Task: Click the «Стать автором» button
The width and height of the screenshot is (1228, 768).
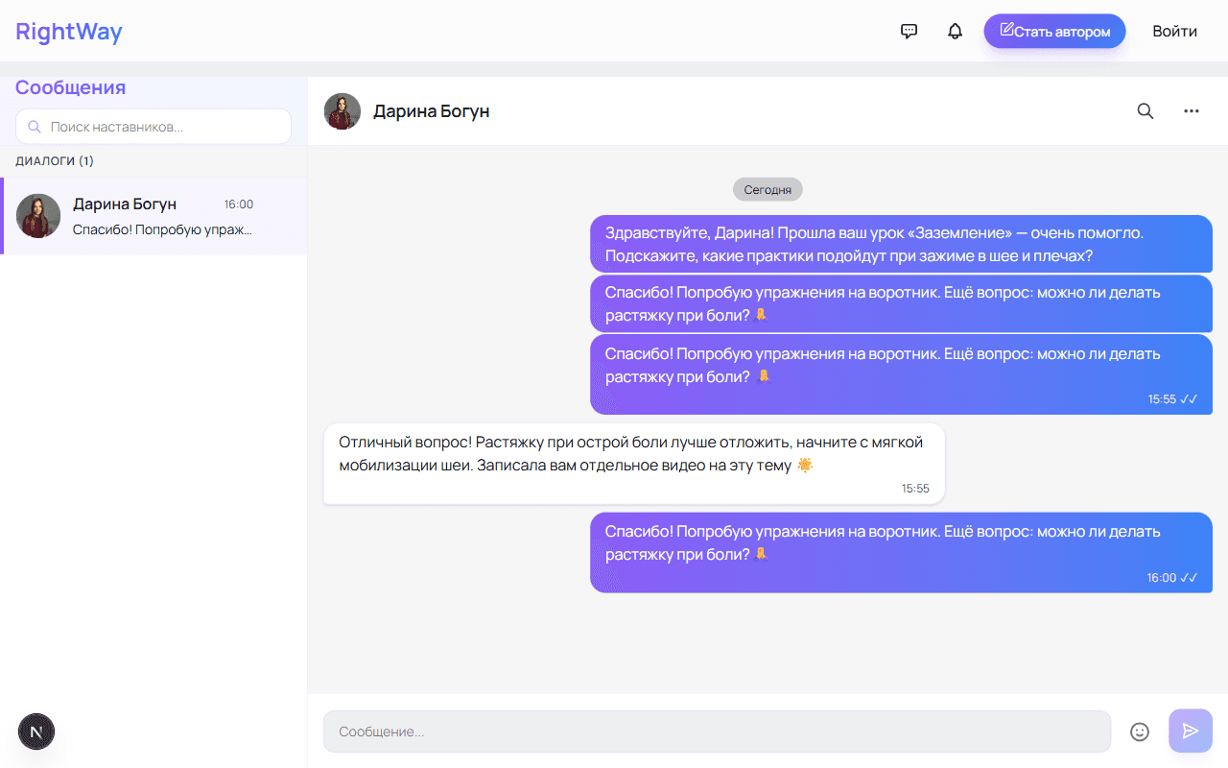Action: click(1054, 32)
